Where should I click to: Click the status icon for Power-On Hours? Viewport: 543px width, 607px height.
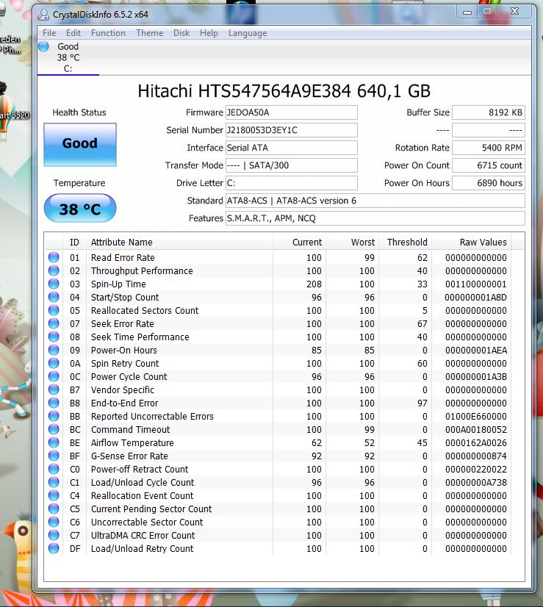click(54, 351)
